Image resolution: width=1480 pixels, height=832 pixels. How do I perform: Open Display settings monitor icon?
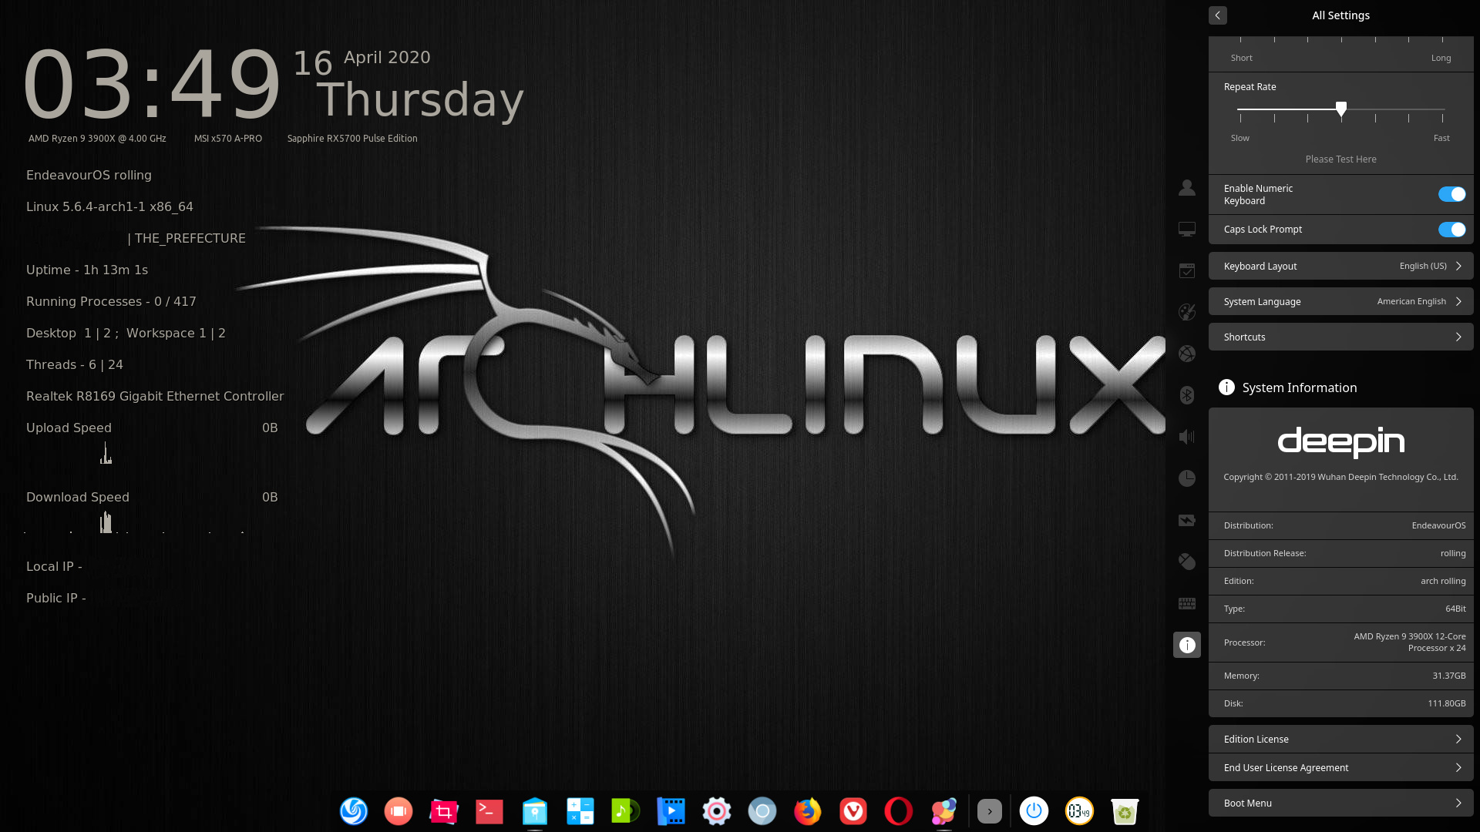pos(1187,229)
